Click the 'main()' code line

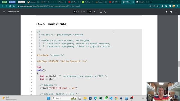click(41, 70)
